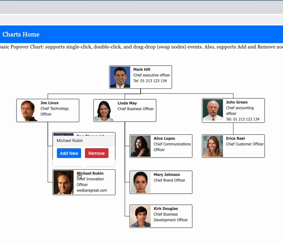Click the Chief executive officer title
The image size is (283, 243).
151,75
